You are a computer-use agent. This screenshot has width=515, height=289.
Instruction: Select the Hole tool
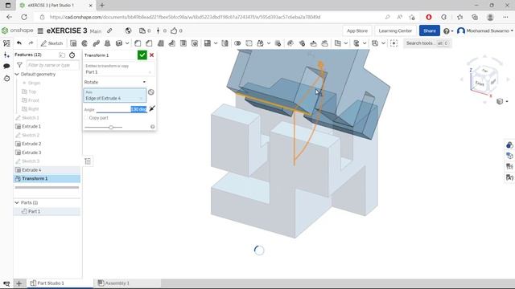click(x=195, y=43)
